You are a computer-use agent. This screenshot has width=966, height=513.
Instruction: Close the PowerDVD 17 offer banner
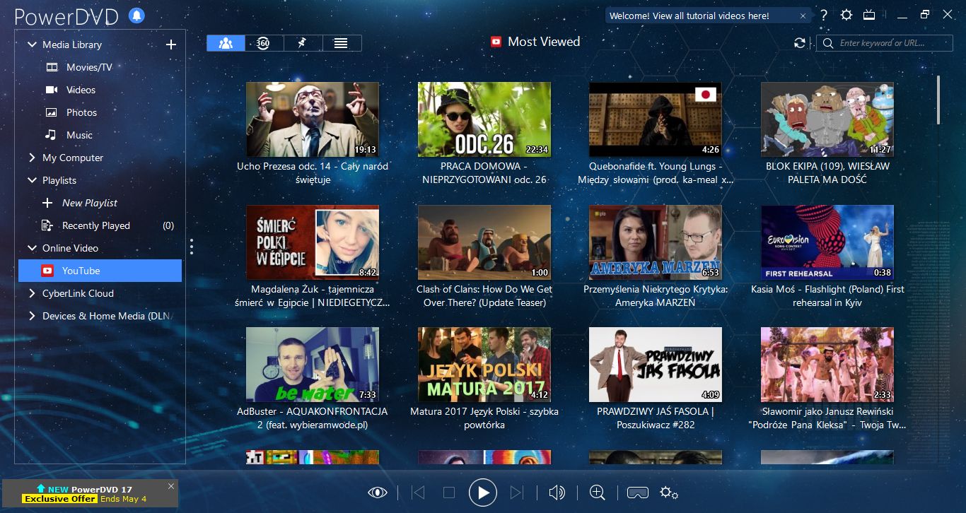click(170, 486)
